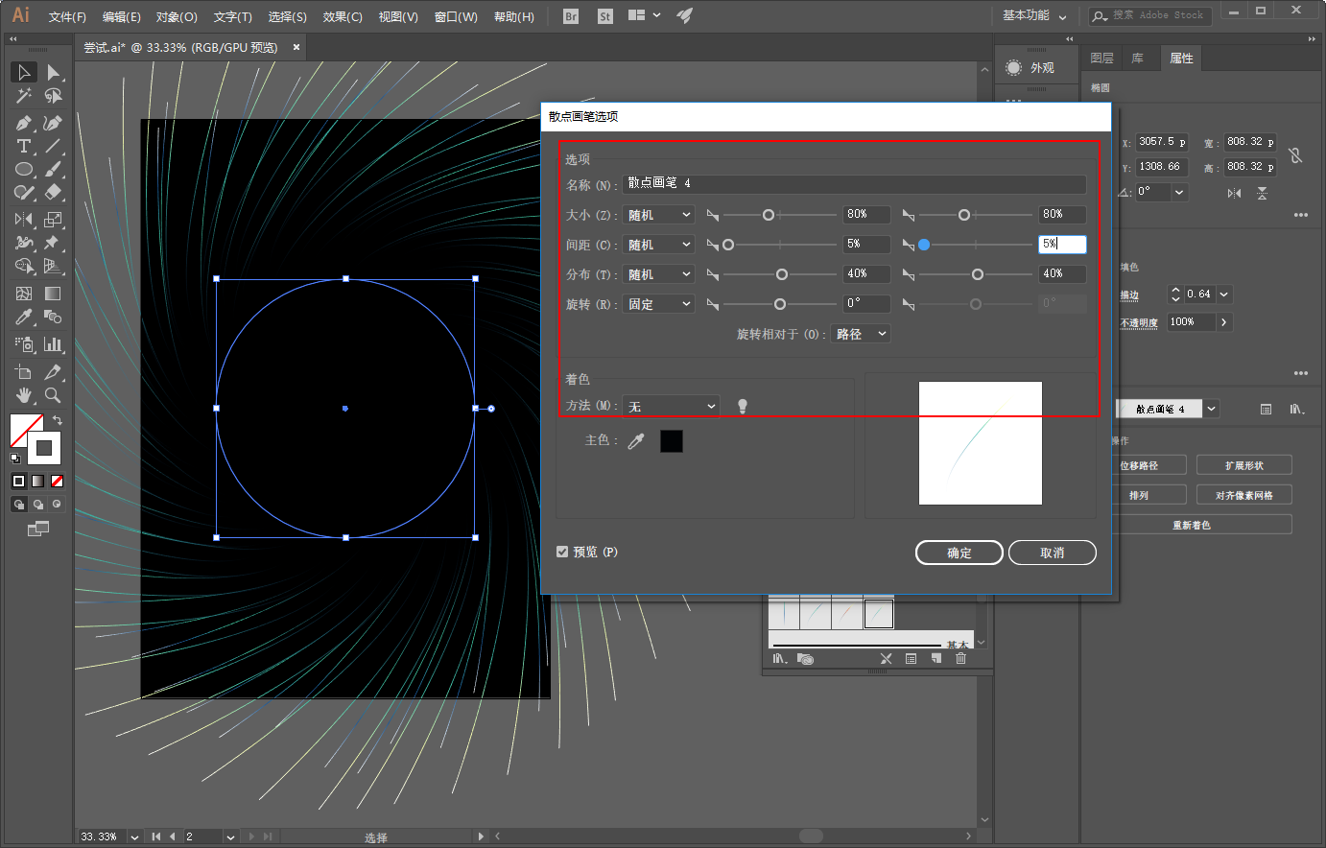This screenshot has width=1326, height=848.
Task: Select the Type tool
Action: point(24,147)
